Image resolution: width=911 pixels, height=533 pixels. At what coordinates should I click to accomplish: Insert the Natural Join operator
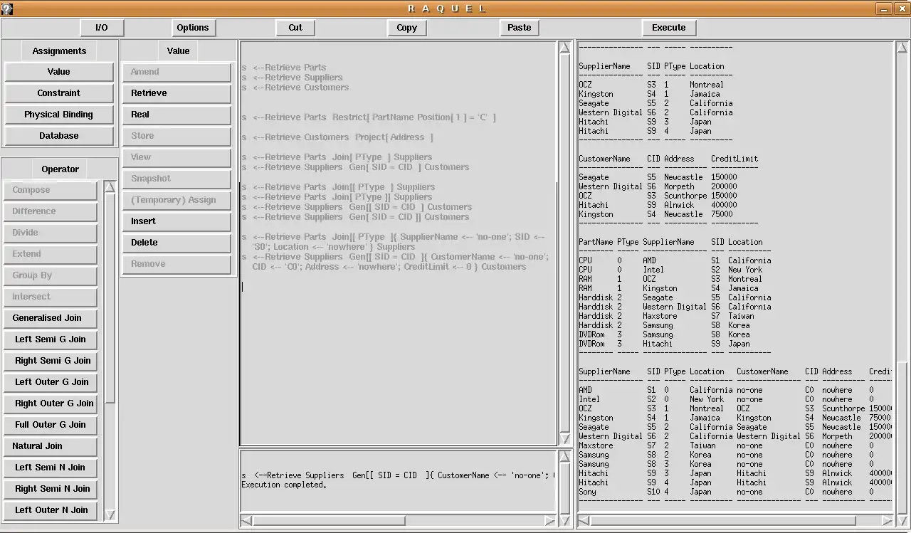[51, 446]
